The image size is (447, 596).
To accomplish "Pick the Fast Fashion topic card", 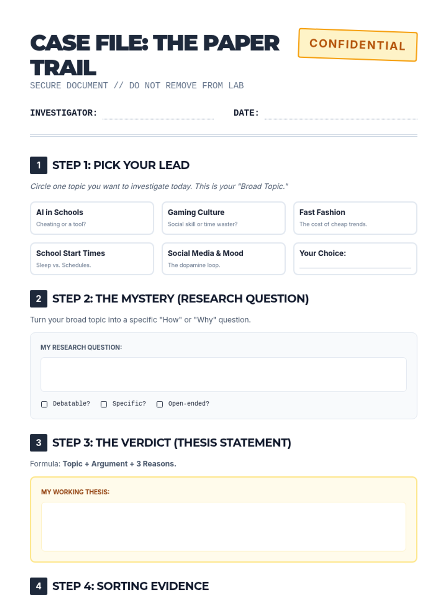I will click(355, 218).
